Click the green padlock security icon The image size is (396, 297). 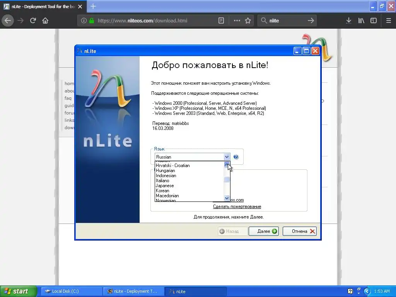92,21
